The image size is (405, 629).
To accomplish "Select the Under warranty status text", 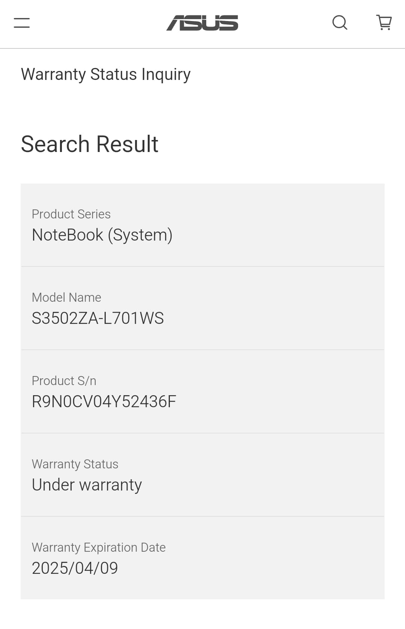I will click(x=87, y=485).
